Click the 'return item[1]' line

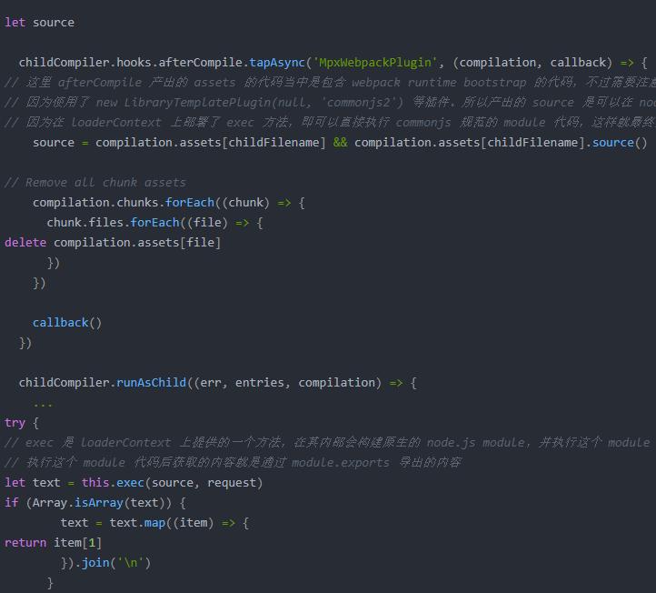53,543
